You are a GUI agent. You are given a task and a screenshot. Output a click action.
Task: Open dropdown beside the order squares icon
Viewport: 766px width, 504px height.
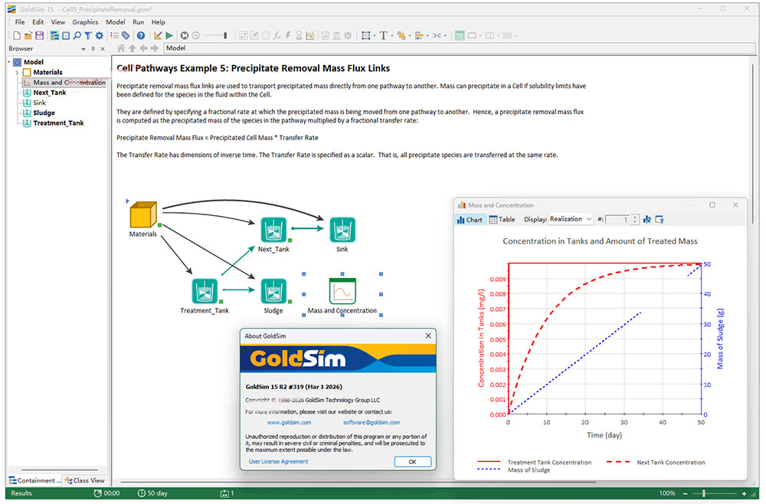(409, 35)
